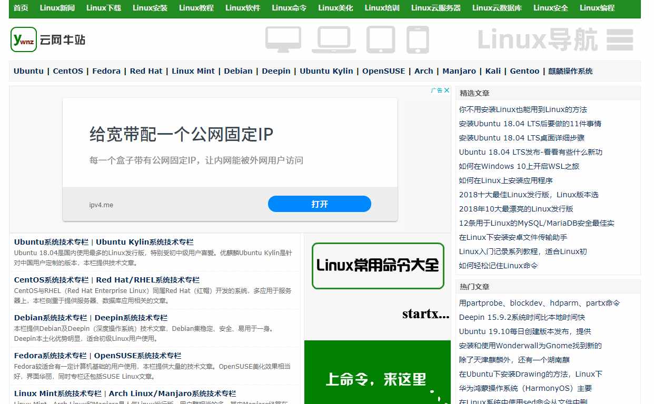Select the 麒麟操作系统 distro link
Image resolution: width=654 pixels, height=404 pixels.
click(x=571, y=71)
